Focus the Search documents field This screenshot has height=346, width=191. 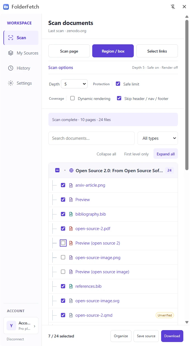[91, 138]
